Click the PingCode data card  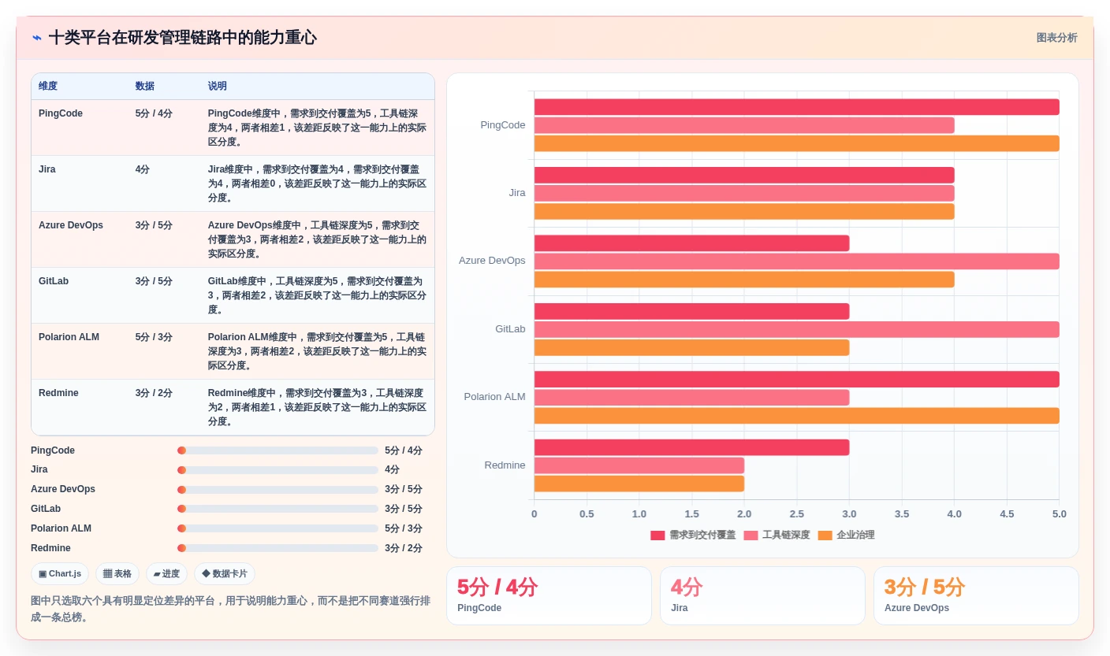549,595
